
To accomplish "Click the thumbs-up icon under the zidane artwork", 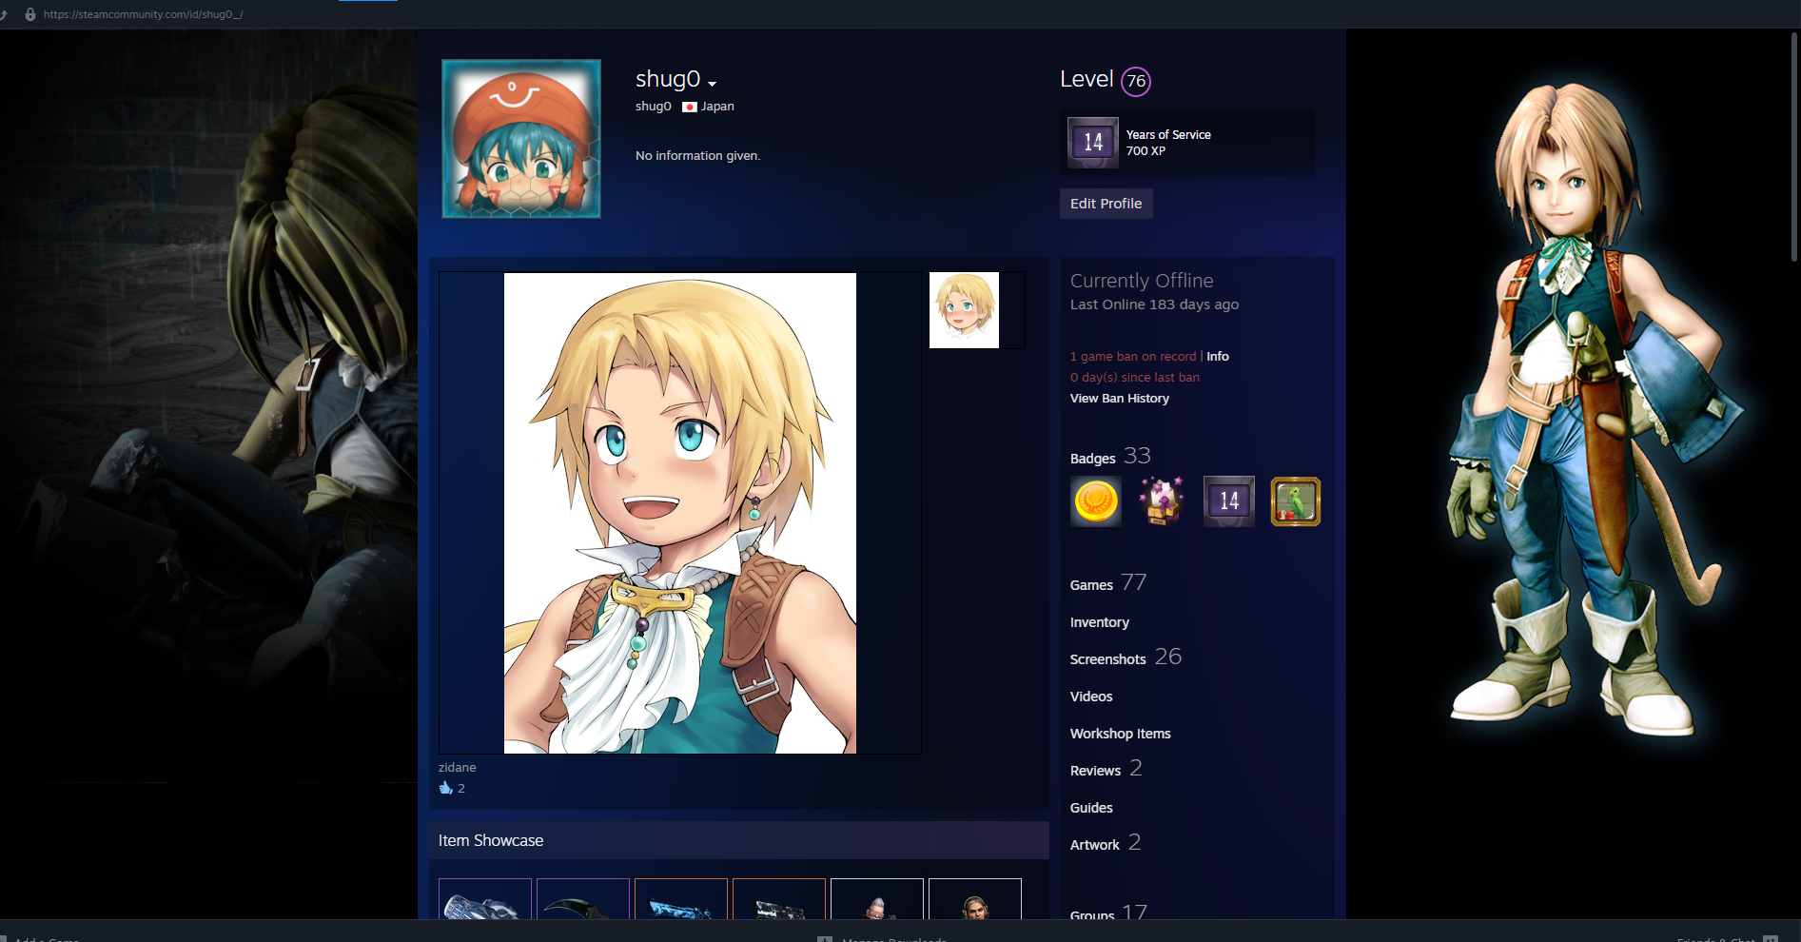I will click(x=445, y=788).
